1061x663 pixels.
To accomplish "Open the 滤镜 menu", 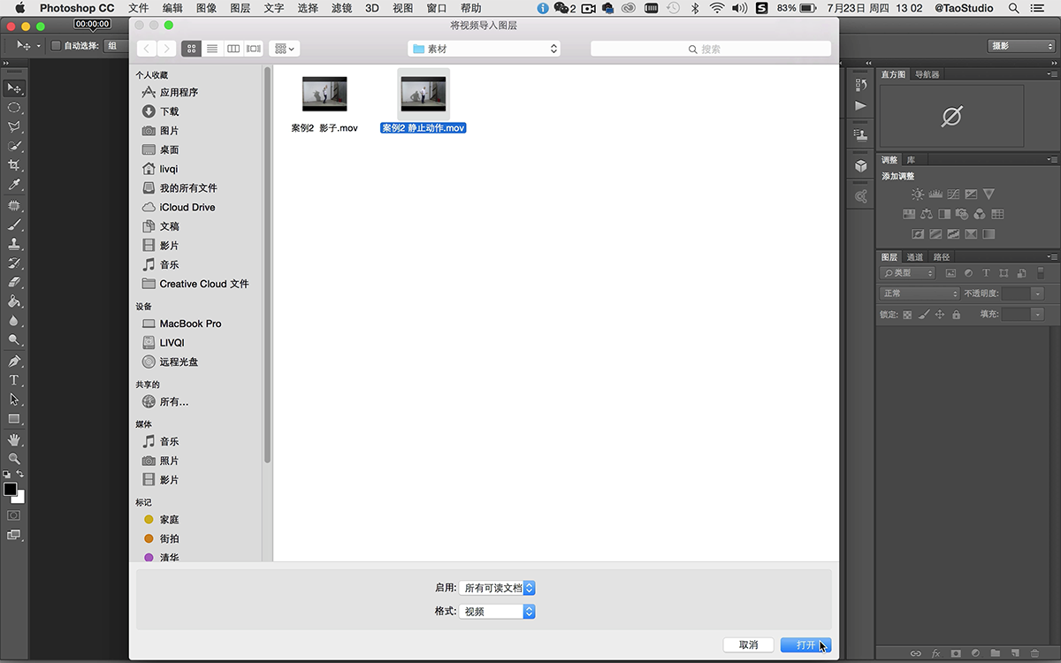I will pos(341,8).
